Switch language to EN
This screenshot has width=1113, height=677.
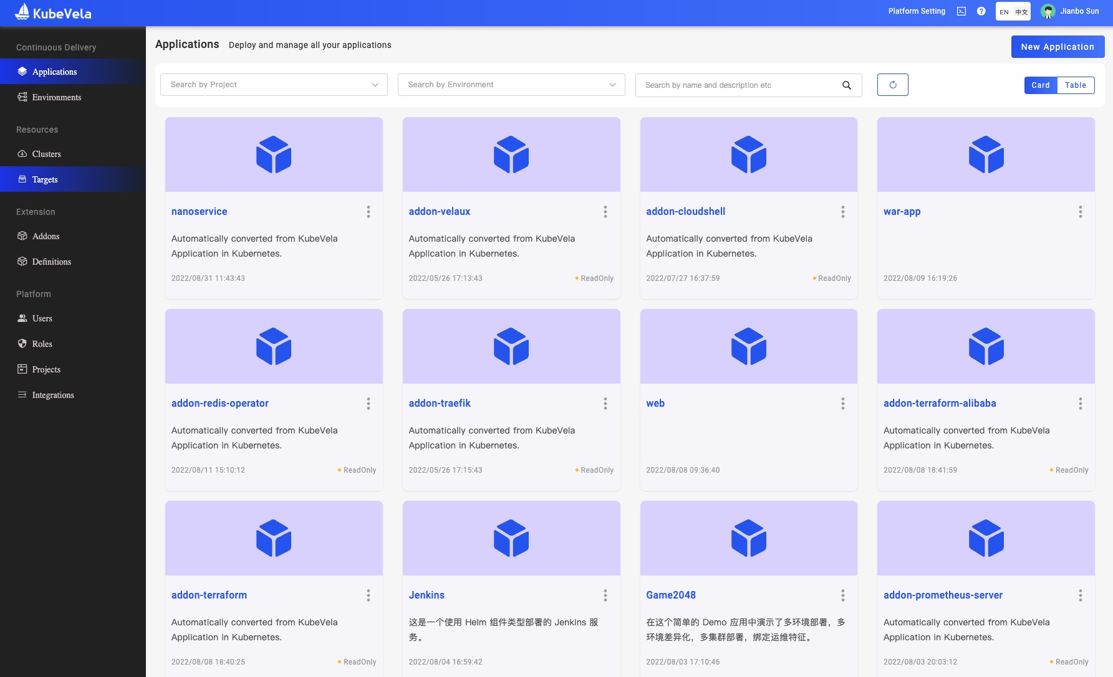[x=1004, y=12]
